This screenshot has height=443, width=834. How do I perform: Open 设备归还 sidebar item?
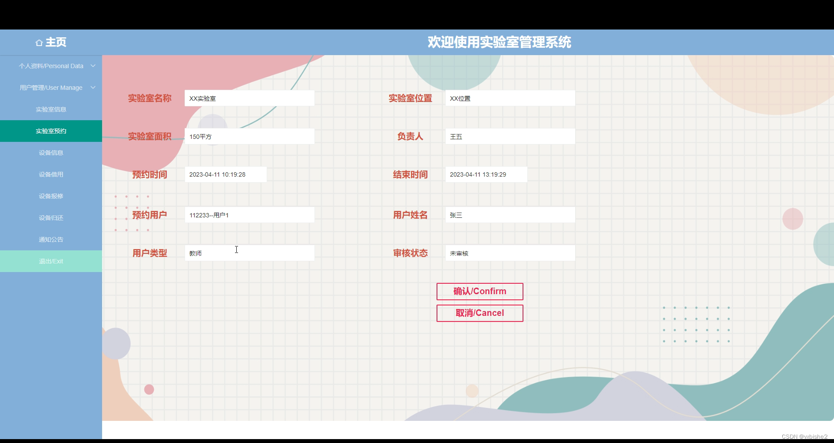pos(51,218)
